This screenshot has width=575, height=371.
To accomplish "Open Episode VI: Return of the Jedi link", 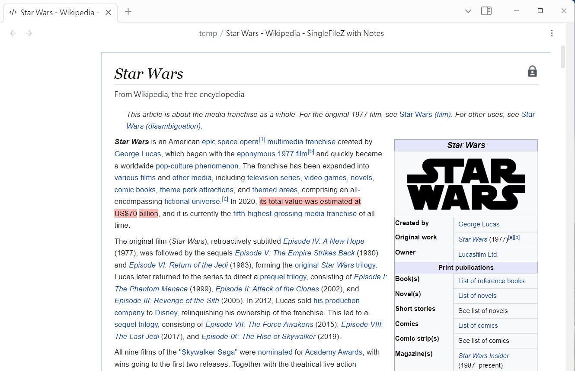I will point(179,265).
